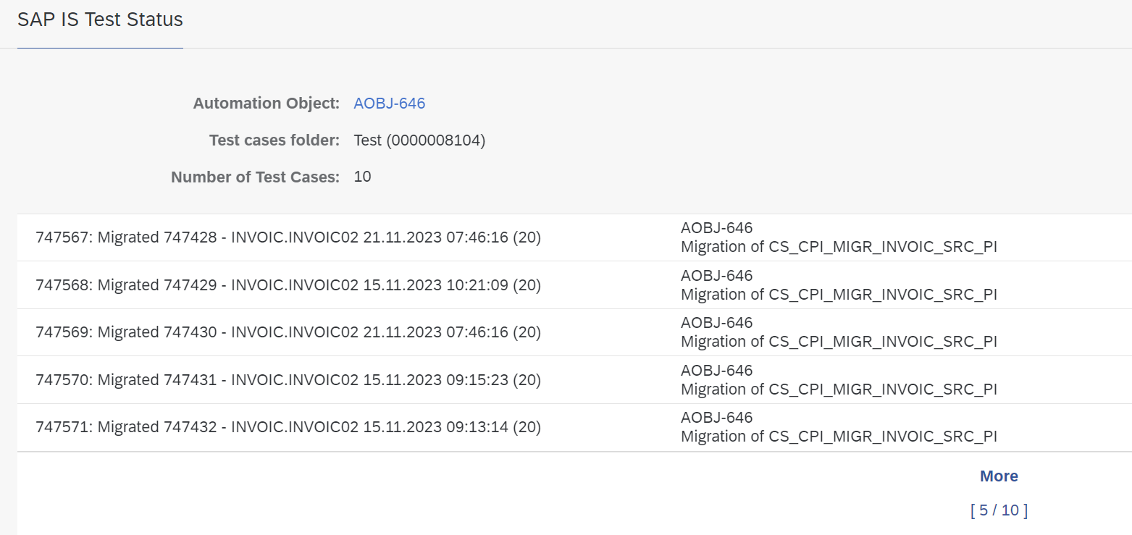1132x535 pixels.
Task: Open the AOBJ-646 automation object link
Action: (x=389, y=104)
